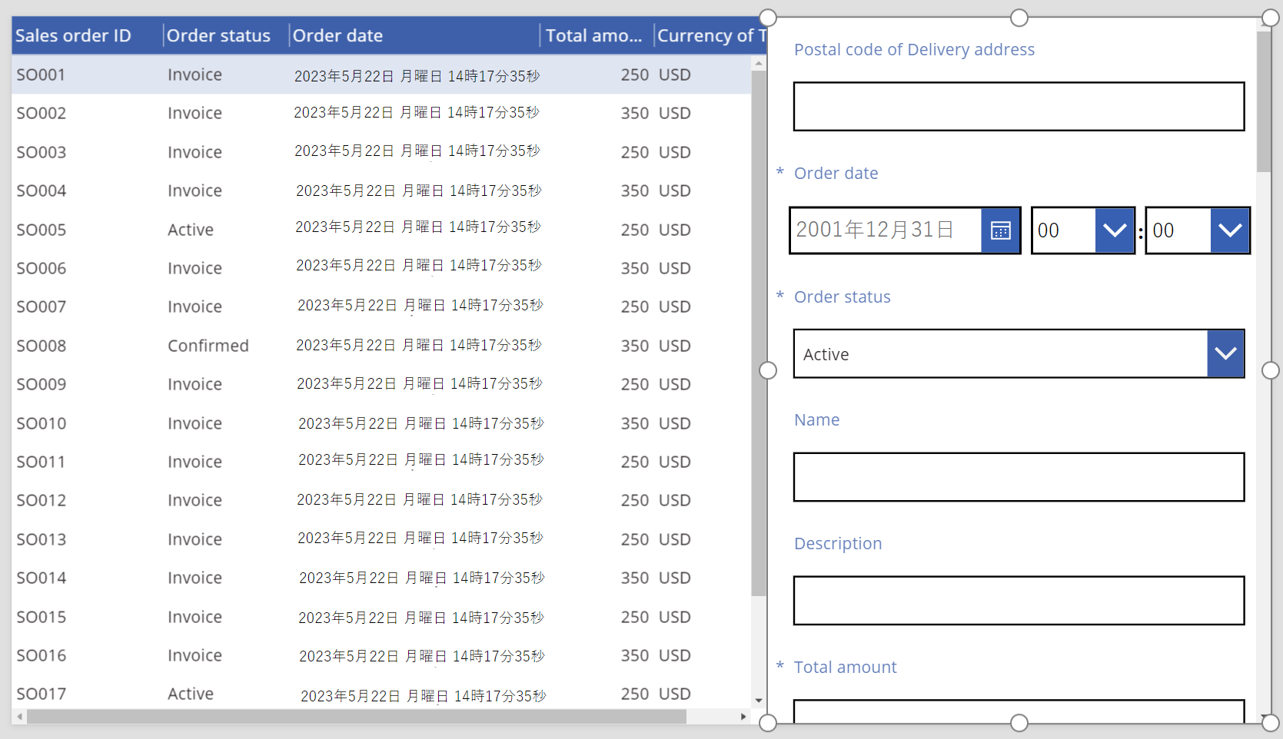Image resolution: width=1283 pixels, height=739 pixels.
Task: Expand the hour dropdown showing 00
Action: [x=1115, y=230]
